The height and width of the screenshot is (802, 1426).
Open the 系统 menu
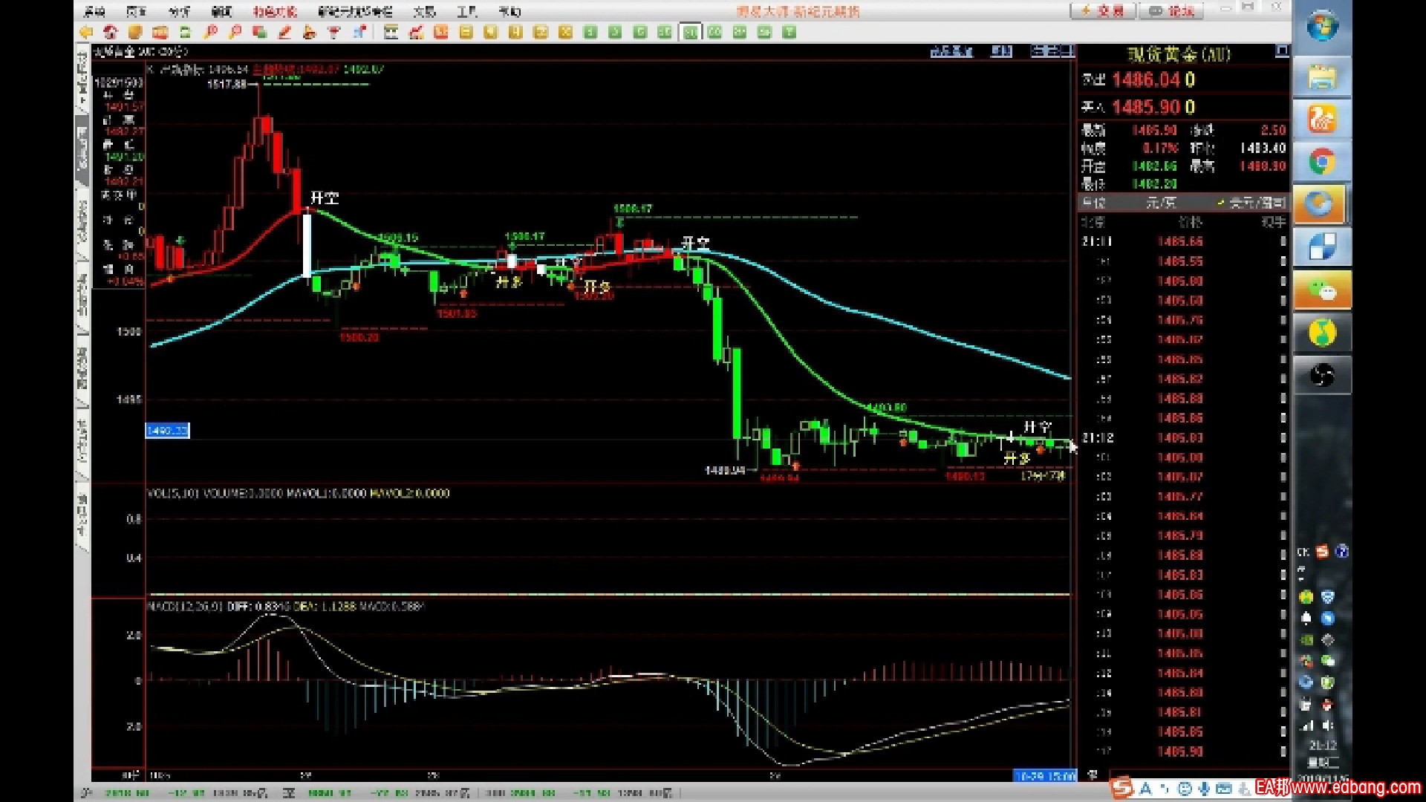[94, 11]
